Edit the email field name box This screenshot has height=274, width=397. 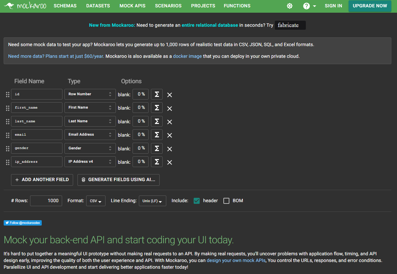(37, 135)
